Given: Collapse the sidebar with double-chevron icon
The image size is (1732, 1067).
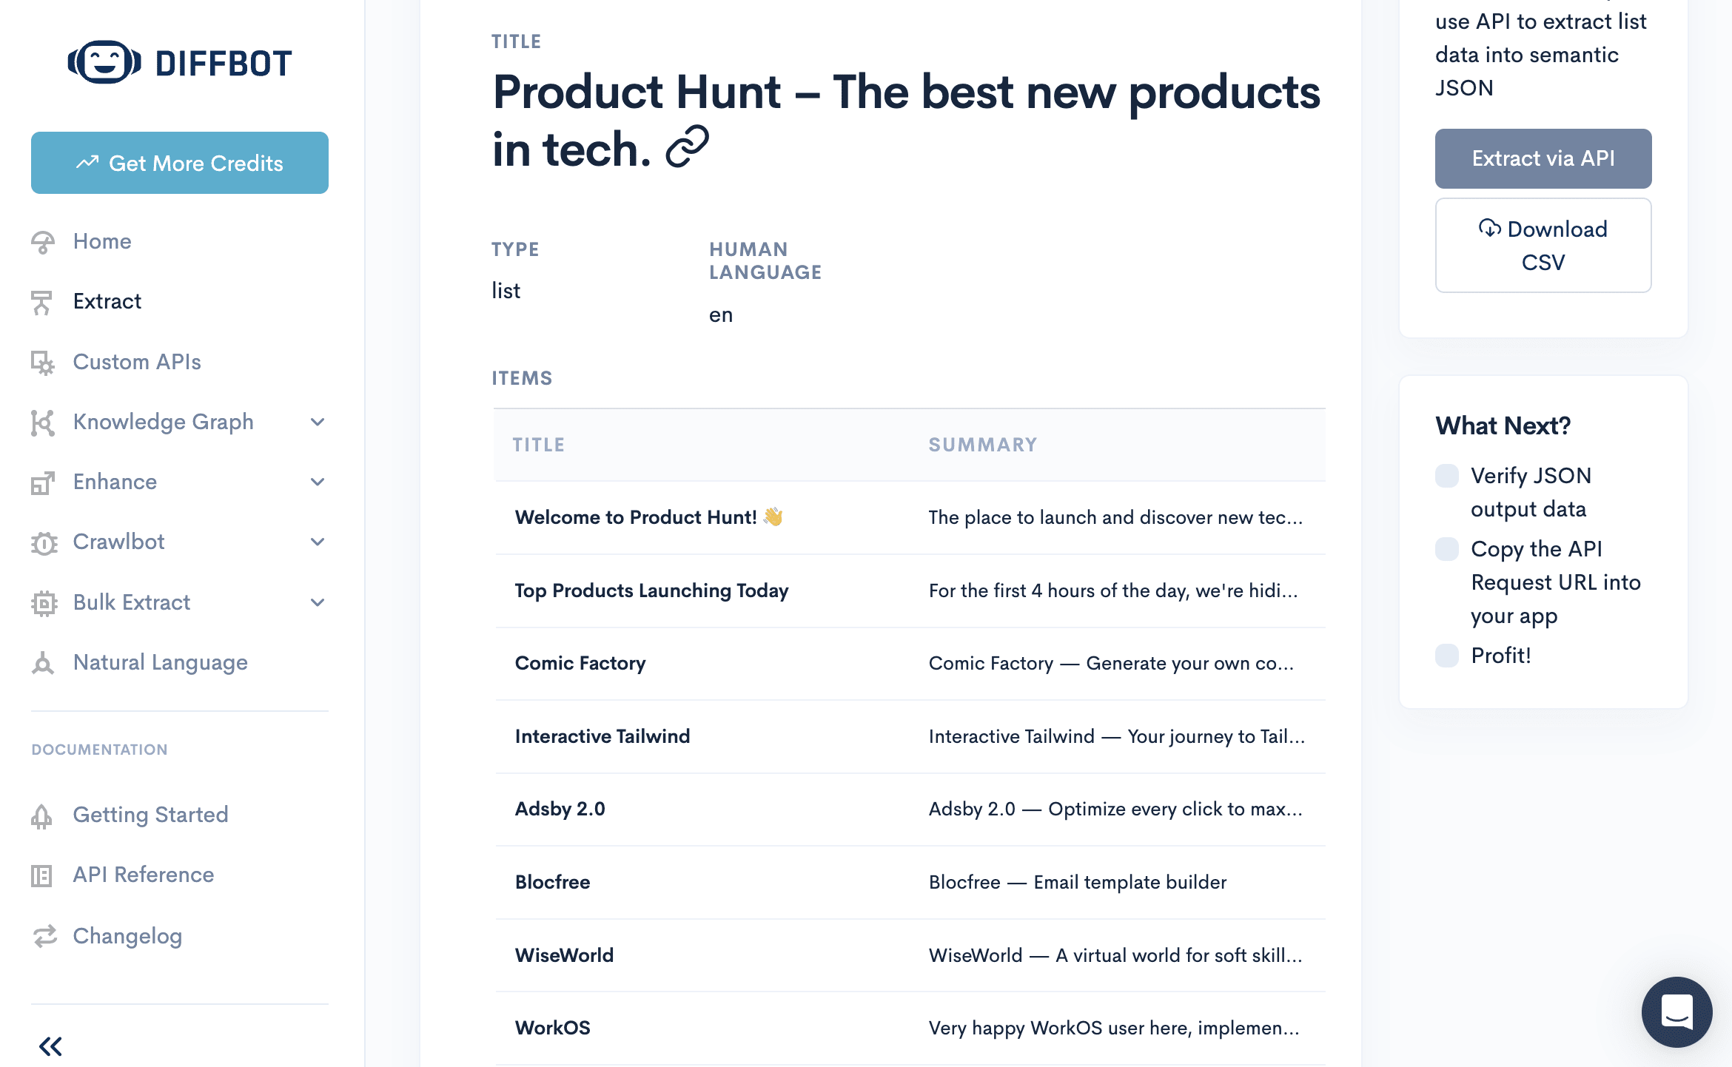Looking at the screenshot, I should [x=50, y=1046].
